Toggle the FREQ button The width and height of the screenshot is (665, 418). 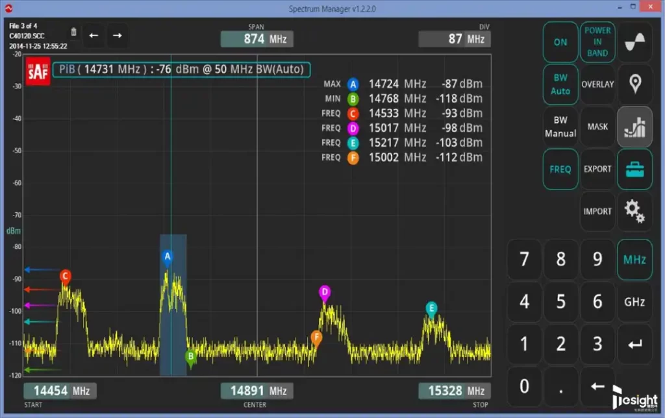[560, 169]
